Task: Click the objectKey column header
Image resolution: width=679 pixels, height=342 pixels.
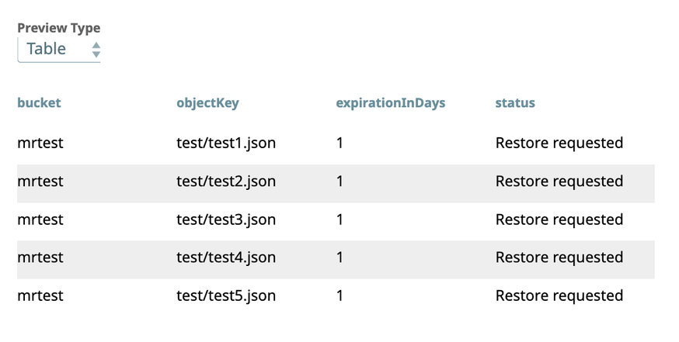Action: click(x=207, y=102)
